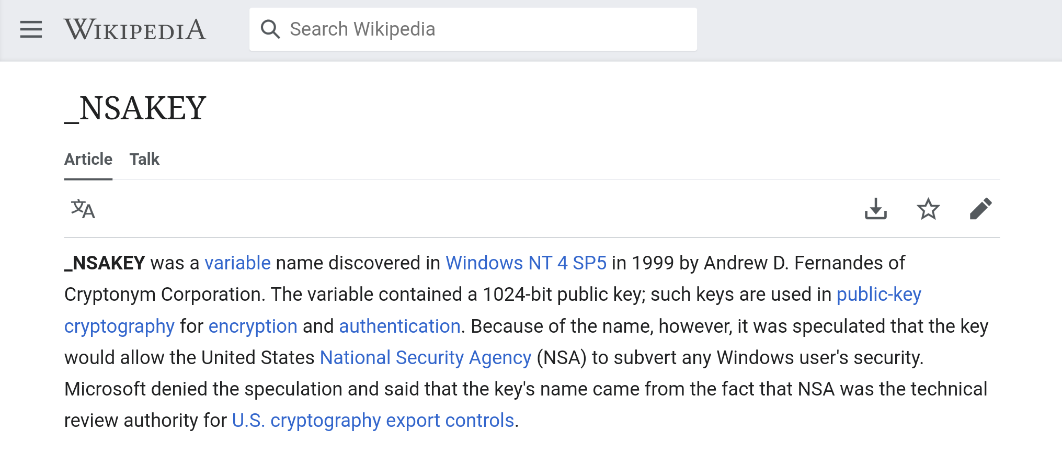Click the search magnifier icon
Viewport: 1062px width, 452px height.
point(270,29)
